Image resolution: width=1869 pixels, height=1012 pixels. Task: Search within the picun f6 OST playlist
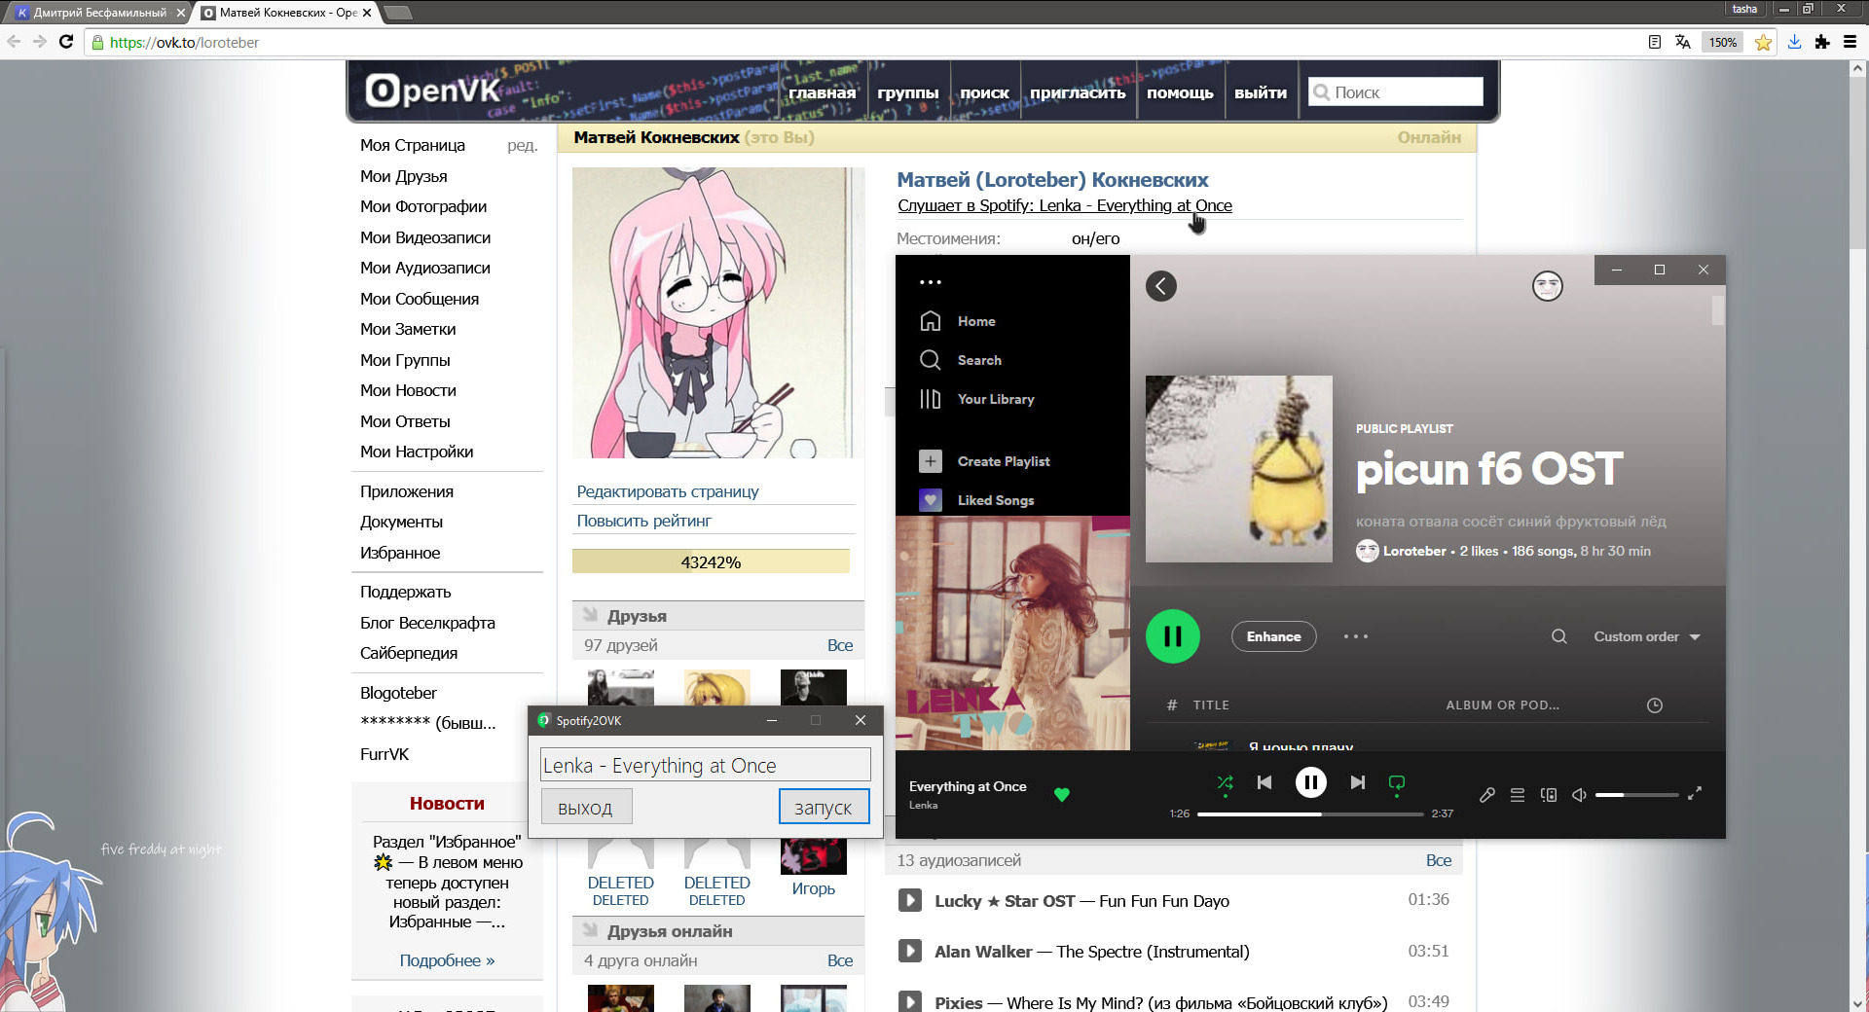point(1558,636)
